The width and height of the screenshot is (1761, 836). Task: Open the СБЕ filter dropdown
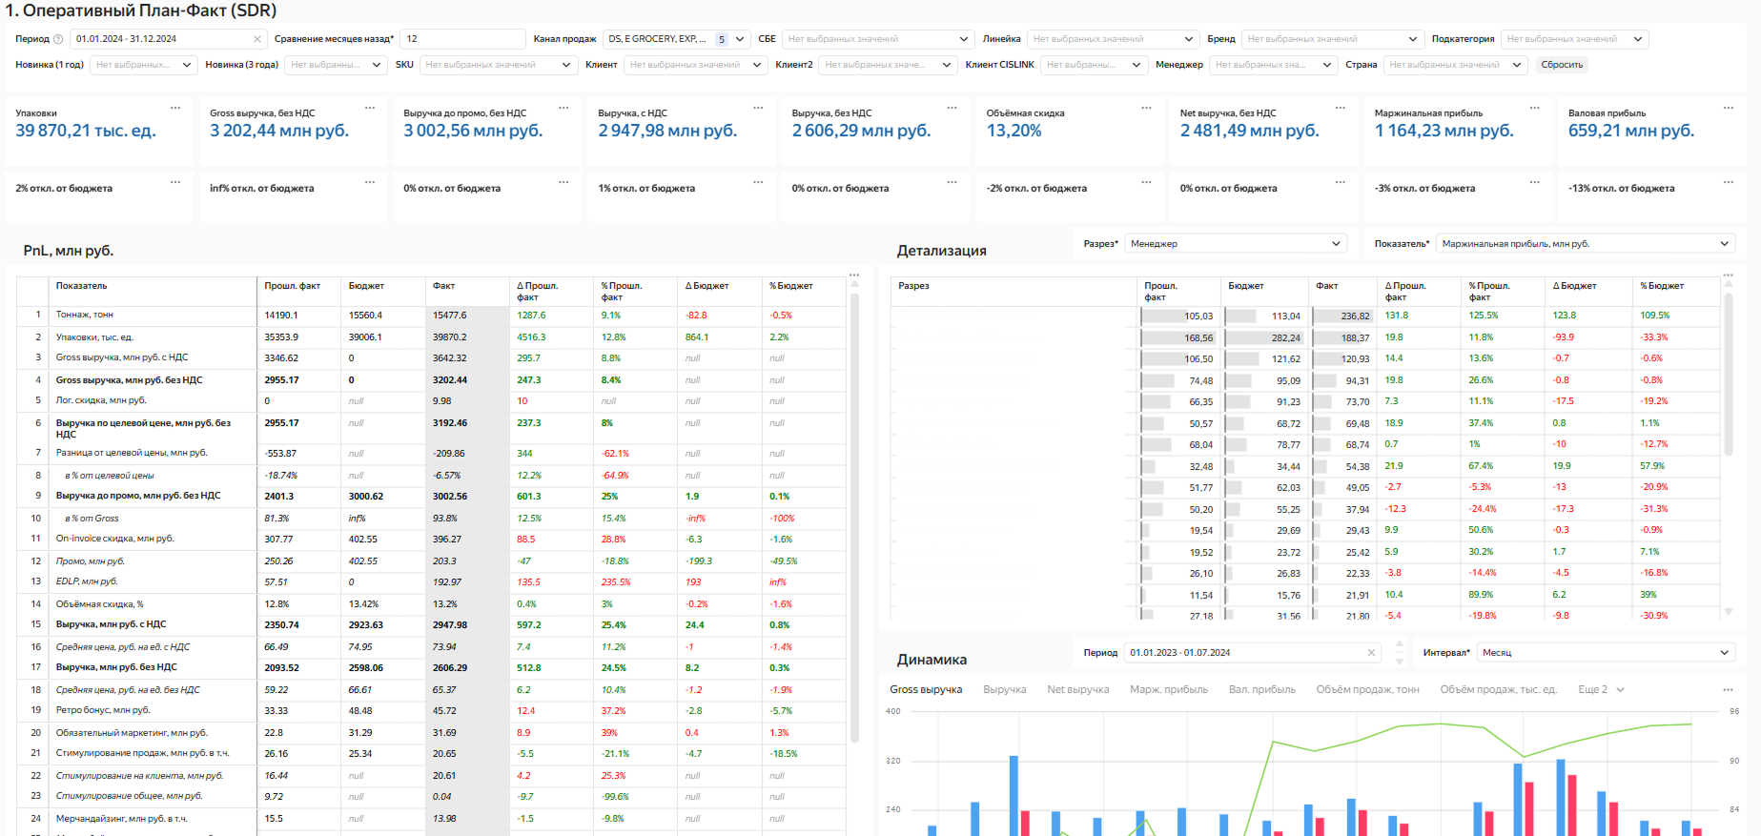click(876, 39)
